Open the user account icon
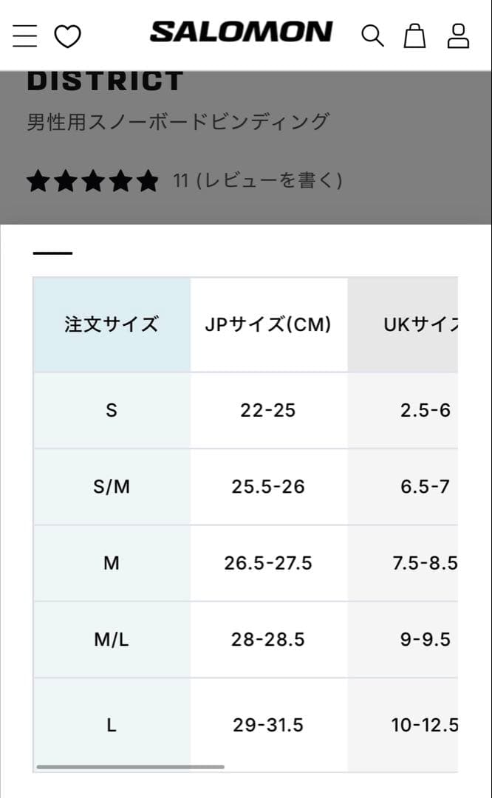The height and width of the screenshot is (798, 492). tap(458, 35)
